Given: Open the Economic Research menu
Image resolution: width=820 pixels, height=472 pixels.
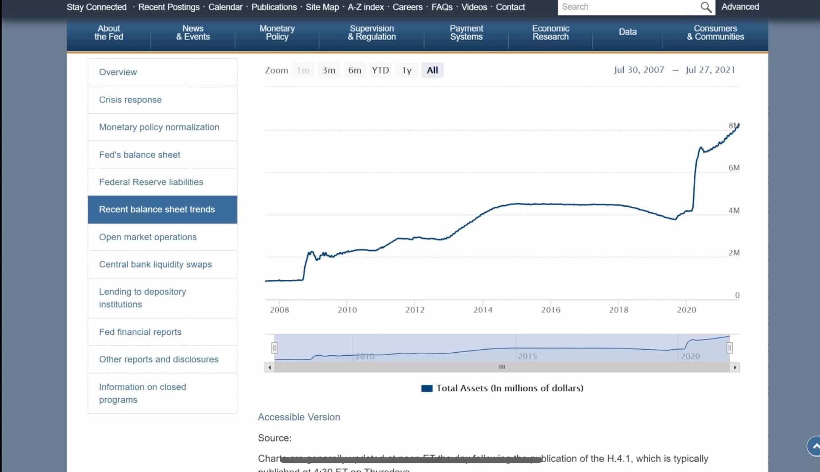Looking at the screenshot, I should pyautogui.click(x=550, y=33).
